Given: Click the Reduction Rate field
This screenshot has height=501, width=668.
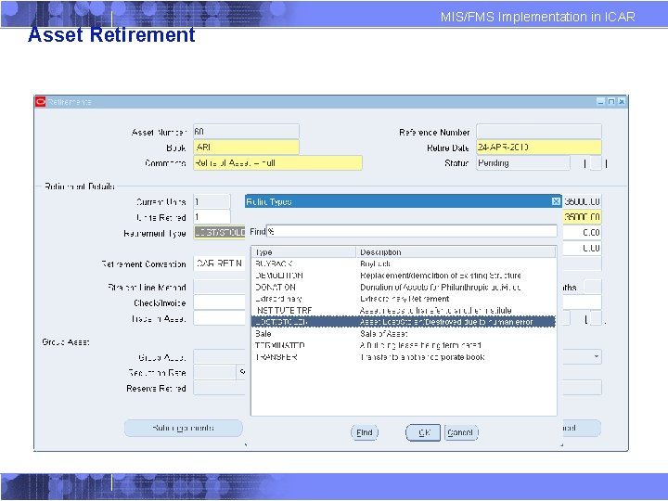Looking at the screenshot, I should pyautogui.click(x=214, y=373).
